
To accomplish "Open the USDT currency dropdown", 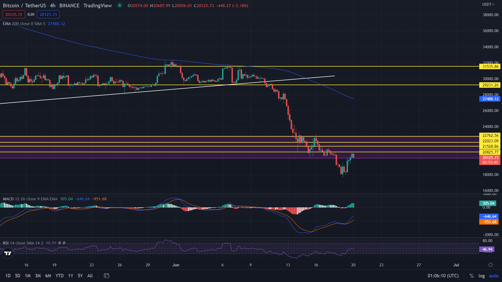I will 488,4.
